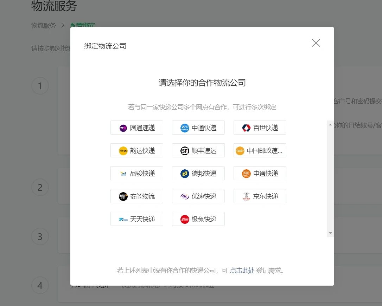Click the orange 中国邮政速递 logo icon
382x306 pixels.
click(240, 151)
